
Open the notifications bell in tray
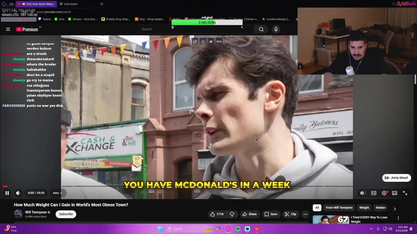tap(411, 229)
